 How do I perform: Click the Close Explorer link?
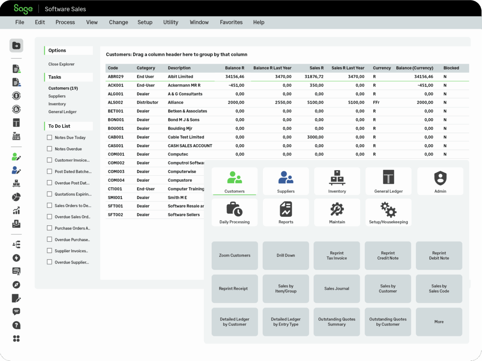pos(61,64)
